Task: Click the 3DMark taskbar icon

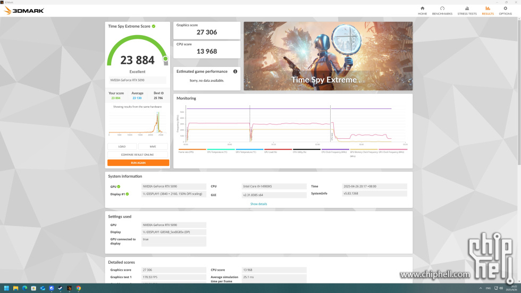Action: (x=70, y=288)
